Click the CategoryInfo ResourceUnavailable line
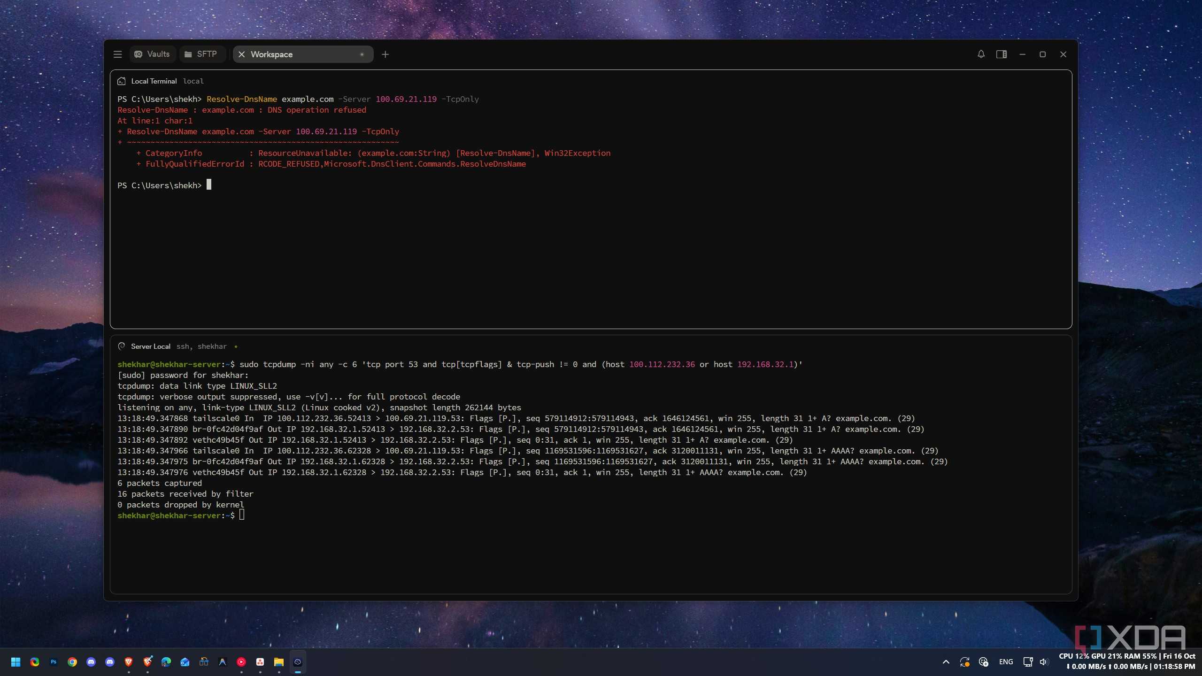Screen dimensions: 1202x676 click(373, 153)
